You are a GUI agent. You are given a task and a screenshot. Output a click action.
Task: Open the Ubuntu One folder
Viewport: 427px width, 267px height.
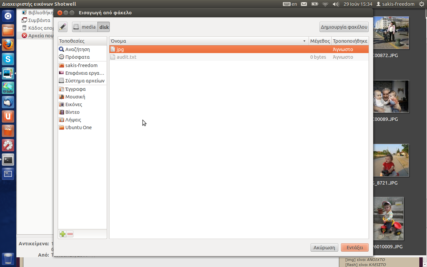[x=78, y=127]
